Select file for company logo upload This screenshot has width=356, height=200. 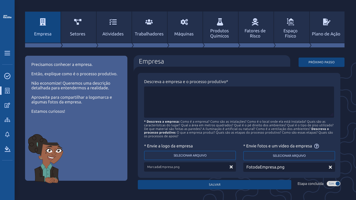(190, 155)
